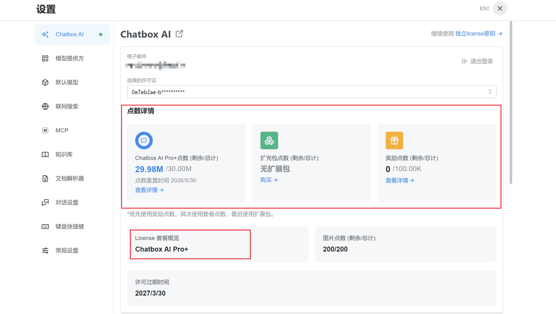Image resolution: width=556 pixels, height=314 pixels.
Task: Click the blurred email address
Action: click(x=156, y=65)
